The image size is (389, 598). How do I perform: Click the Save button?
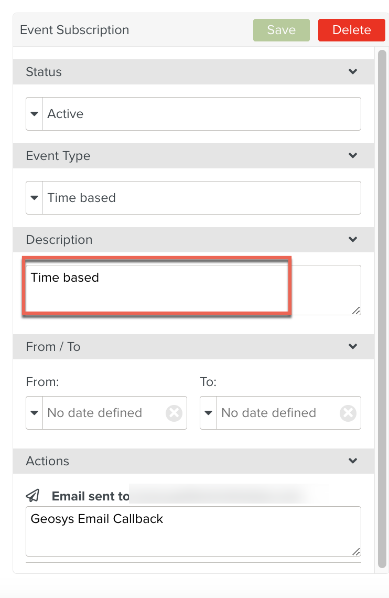(281, 30)
